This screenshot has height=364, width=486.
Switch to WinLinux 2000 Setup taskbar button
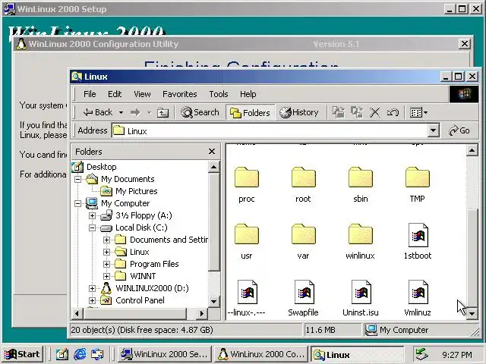[164, 354]
